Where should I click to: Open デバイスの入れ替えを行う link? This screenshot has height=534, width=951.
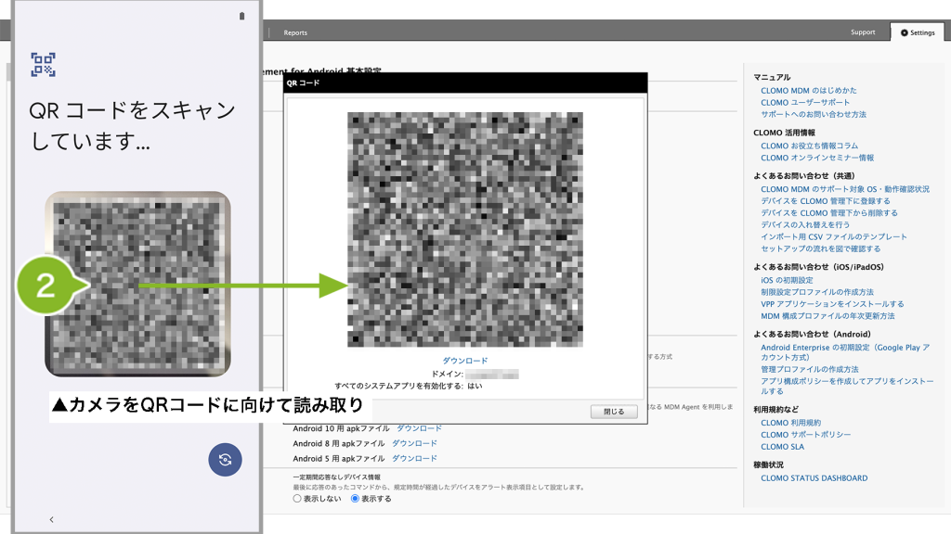tap(805, 225)
